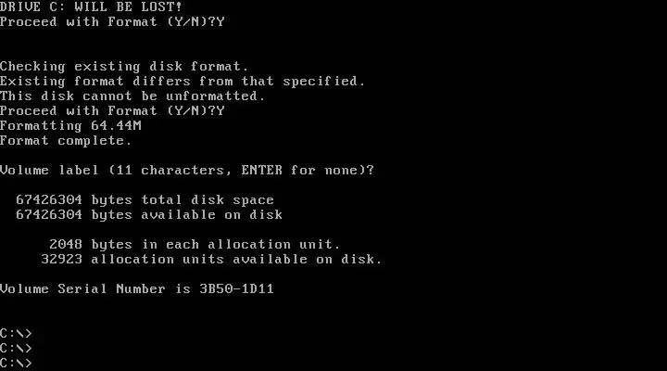Click the middle C:\> prompt line
This screenshot has width=667, height=371.
16,349
